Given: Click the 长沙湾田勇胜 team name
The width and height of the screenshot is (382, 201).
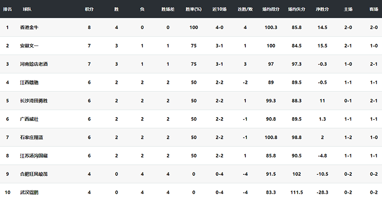Looking at the screenshot, I should click(34, 100).
